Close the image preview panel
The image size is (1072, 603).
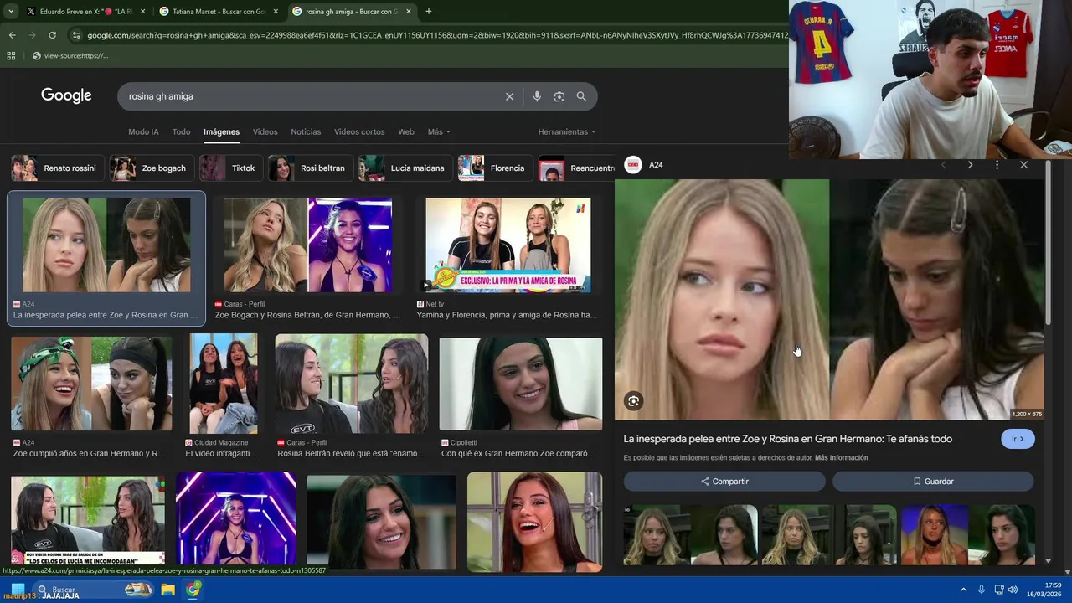pos(1023,165)
